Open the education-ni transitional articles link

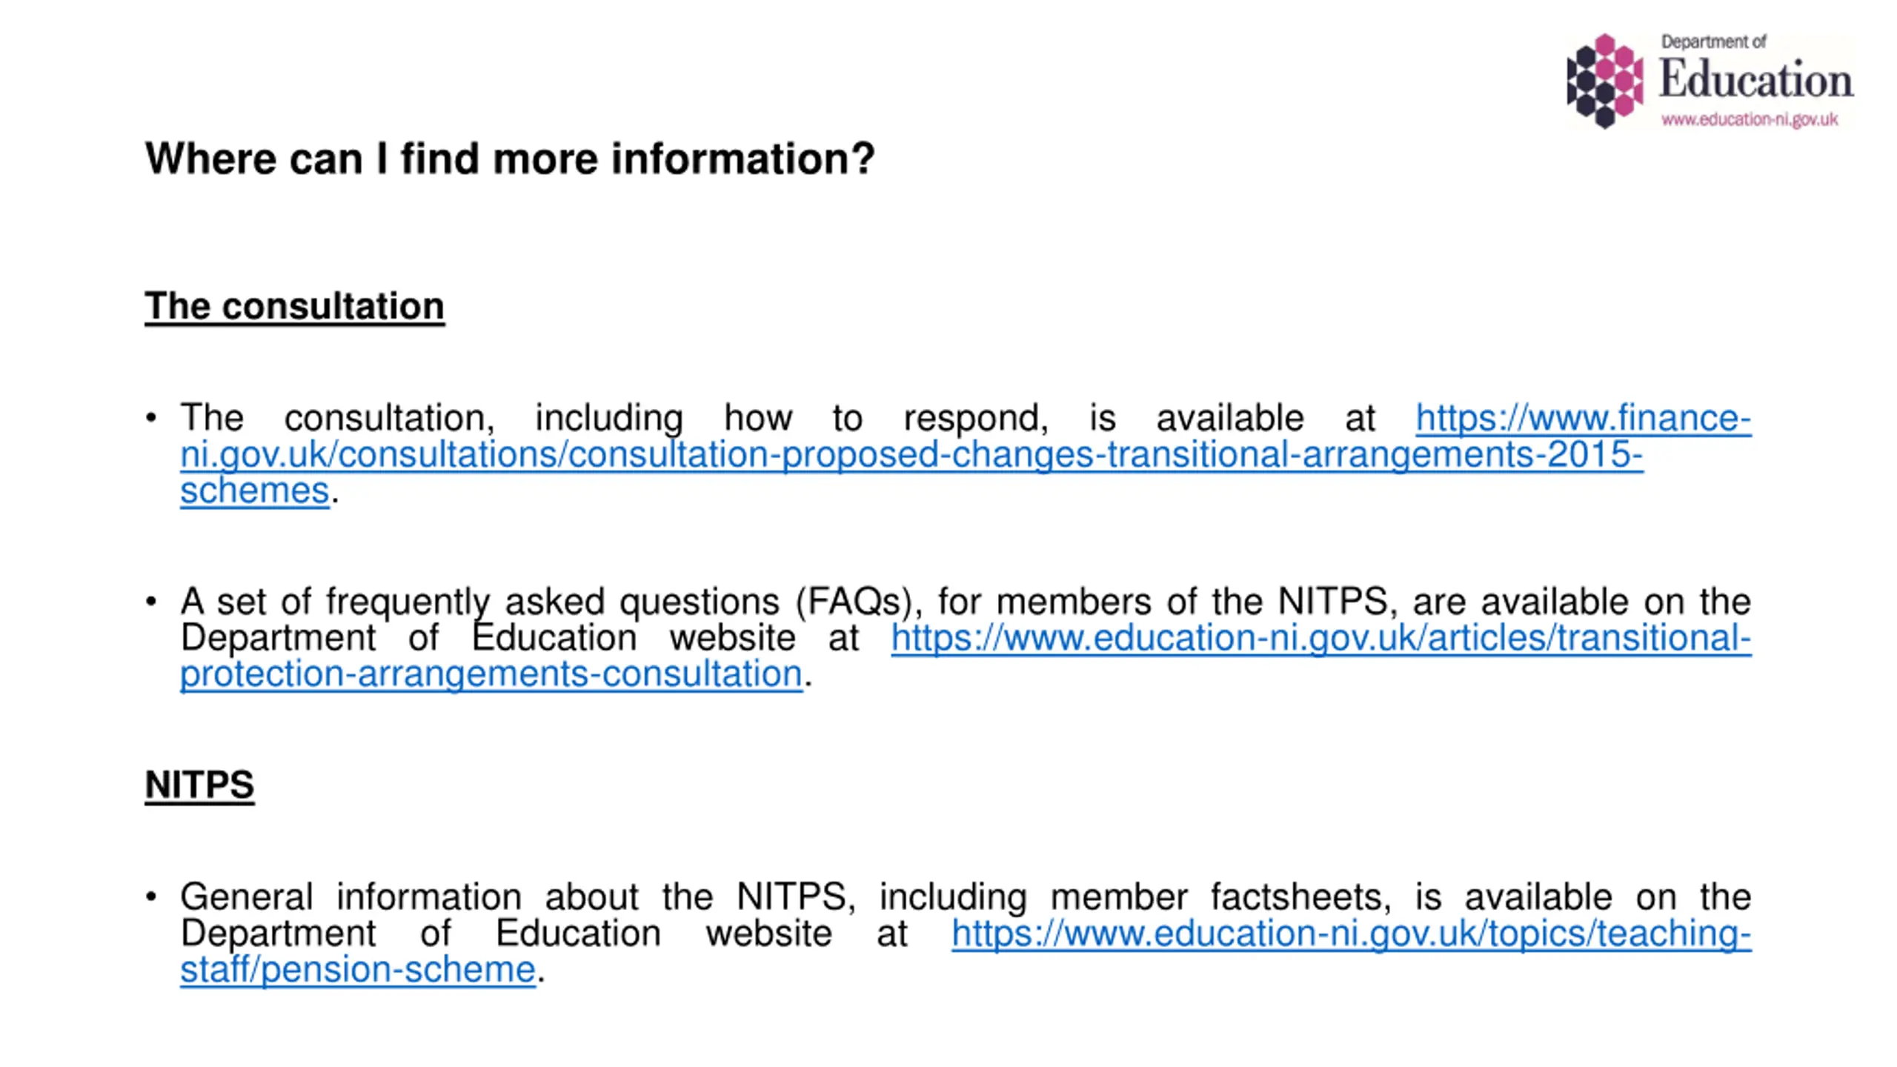point(1320,639)
